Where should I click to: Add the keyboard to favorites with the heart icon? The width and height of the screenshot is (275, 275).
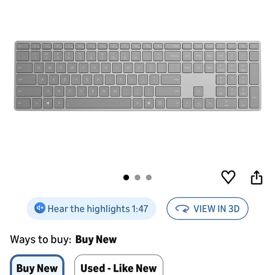tap(228, 177)
